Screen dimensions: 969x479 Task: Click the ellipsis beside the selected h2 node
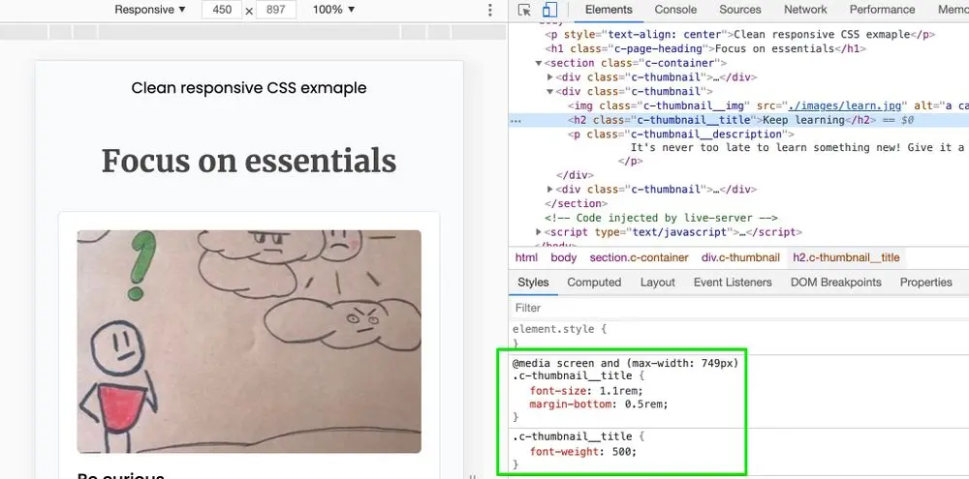516,121
